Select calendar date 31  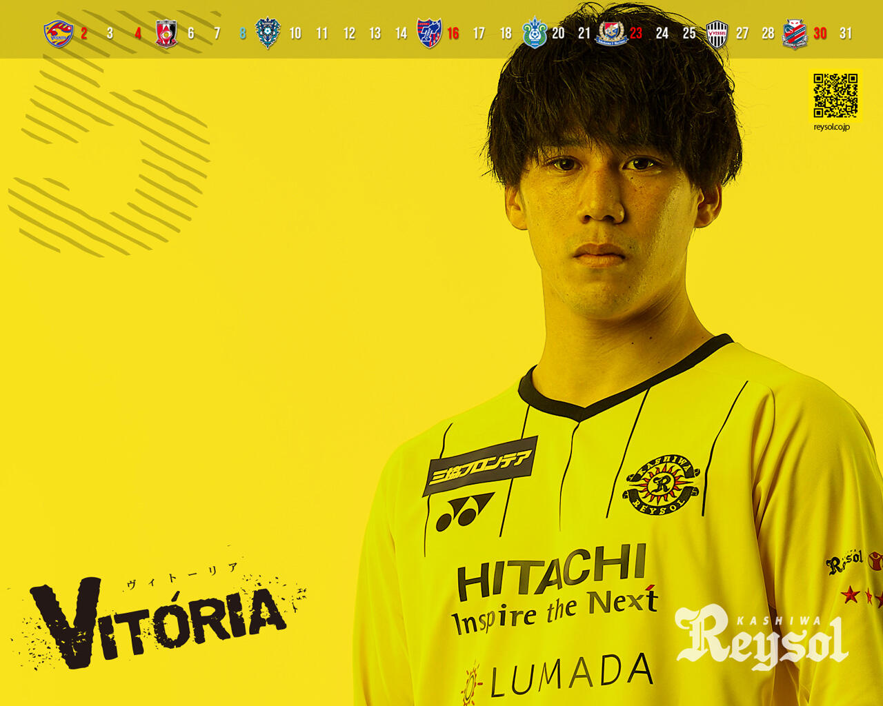coord(846,33)
